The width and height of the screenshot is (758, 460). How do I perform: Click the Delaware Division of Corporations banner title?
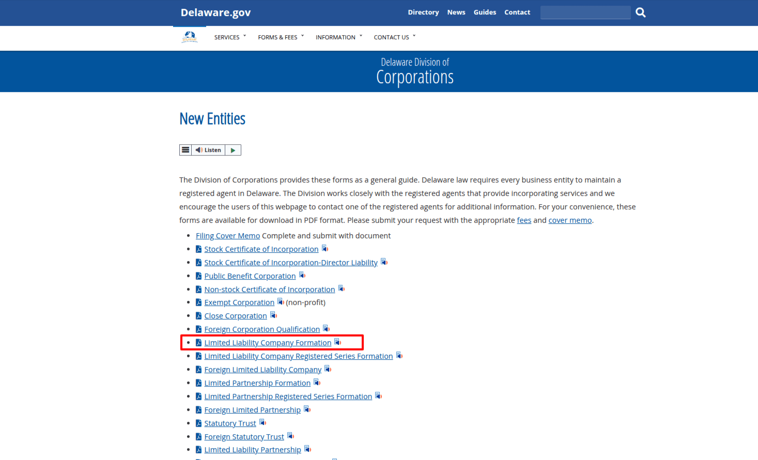415,71
